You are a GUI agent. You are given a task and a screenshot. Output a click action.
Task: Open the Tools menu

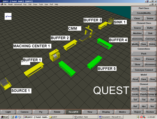click(41, 4)
